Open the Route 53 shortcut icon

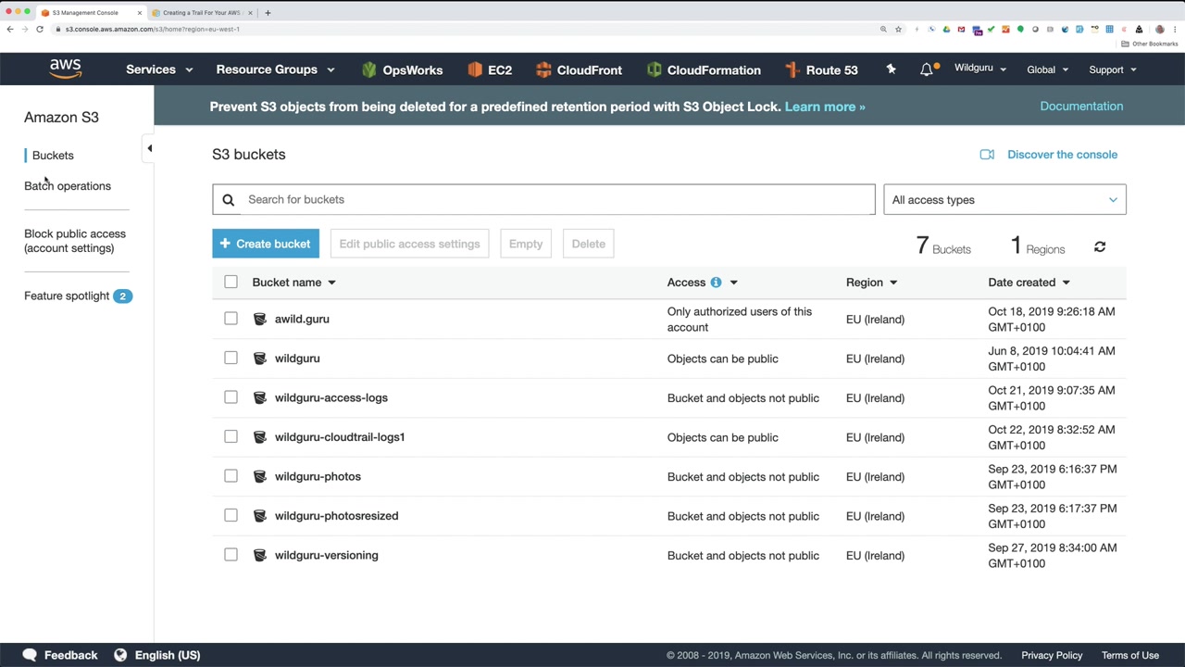point(792,69)
